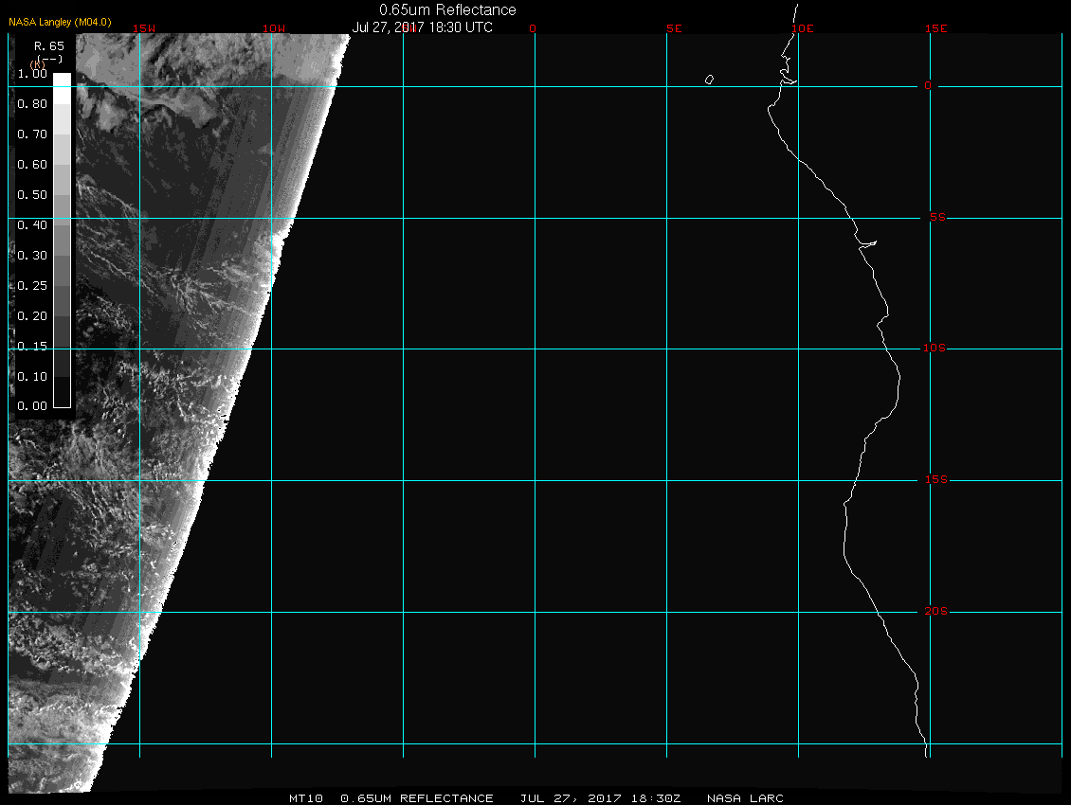Click the 0.50 colorbar value label
Viewport: 1071px width, 805px height.
click(32, 194)
